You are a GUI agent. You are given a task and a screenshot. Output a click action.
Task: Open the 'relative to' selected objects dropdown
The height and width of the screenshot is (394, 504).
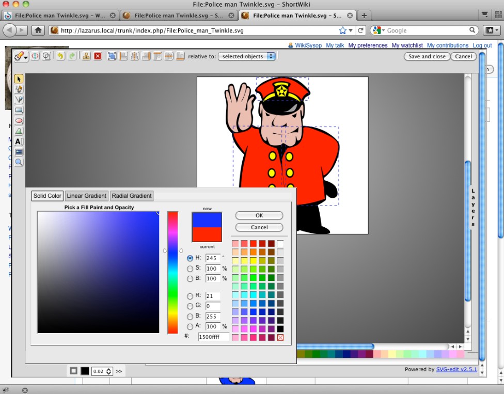pyautogui.click(x=246, y=56)
